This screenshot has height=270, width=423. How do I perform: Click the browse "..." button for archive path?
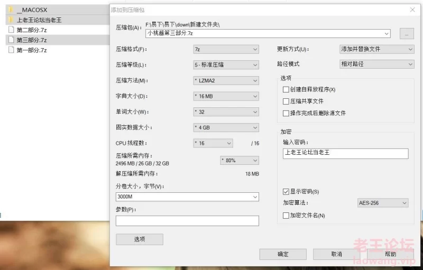pos(407,34)
